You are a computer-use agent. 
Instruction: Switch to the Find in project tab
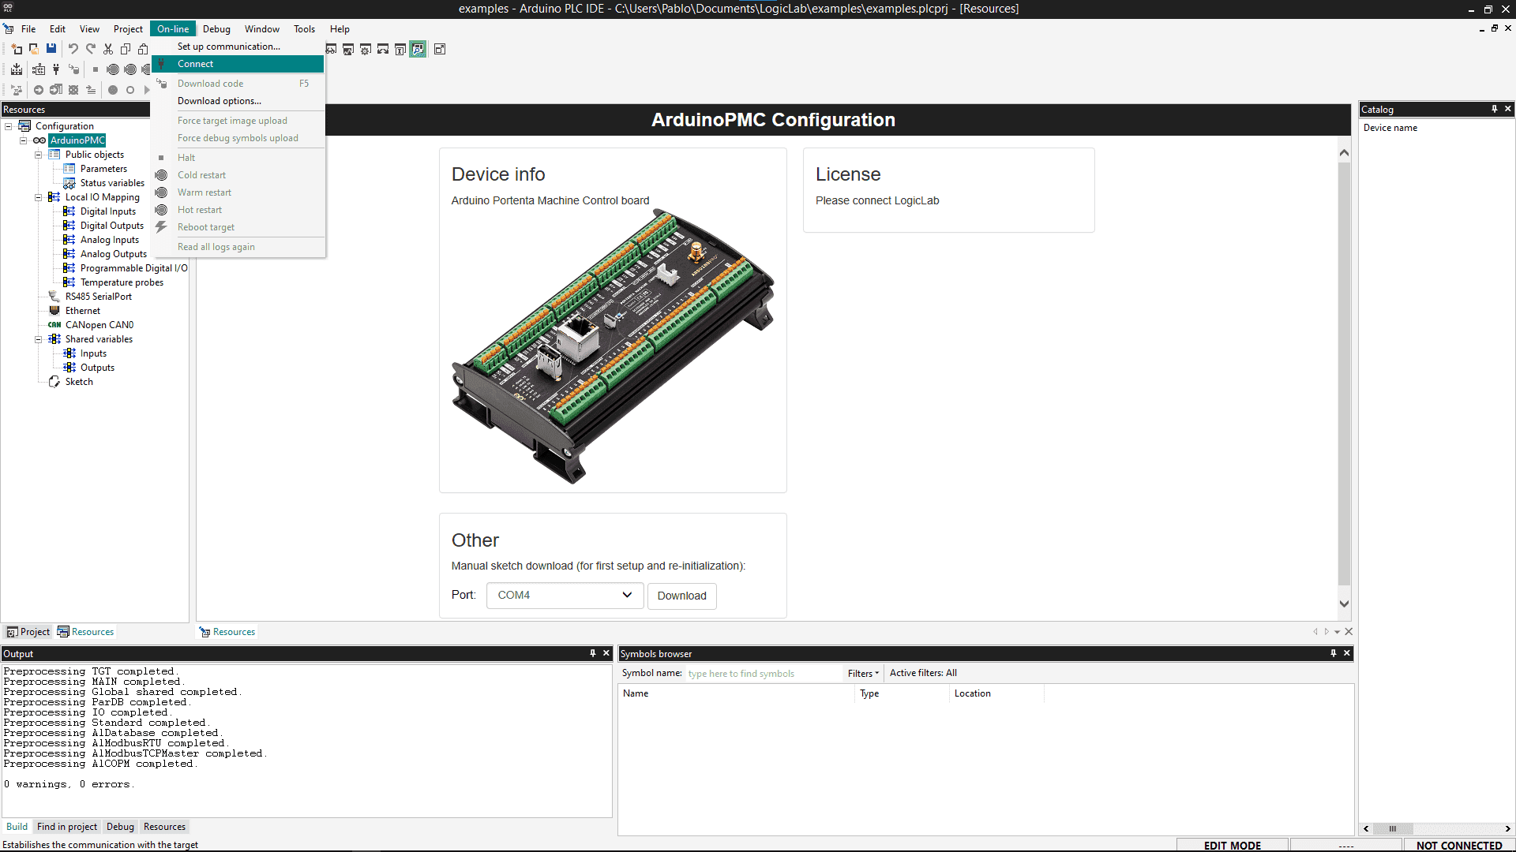pyautogui.click(x=67, y=827)
